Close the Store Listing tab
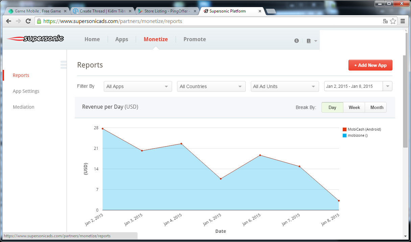The width and height of the screenshot is (411, 242). pos(195,11)
